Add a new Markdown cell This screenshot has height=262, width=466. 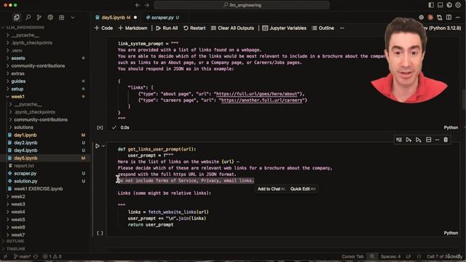coord(133,28)
